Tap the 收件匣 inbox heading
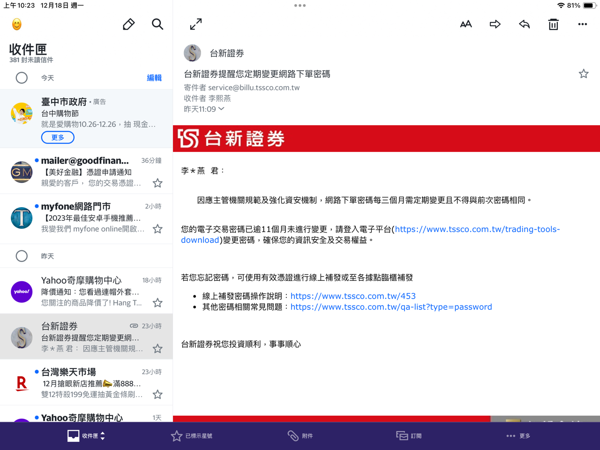 tap(28, 50)
